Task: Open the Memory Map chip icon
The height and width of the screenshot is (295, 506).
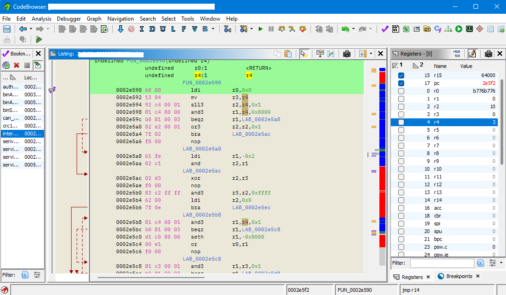Action: (469, 29)
